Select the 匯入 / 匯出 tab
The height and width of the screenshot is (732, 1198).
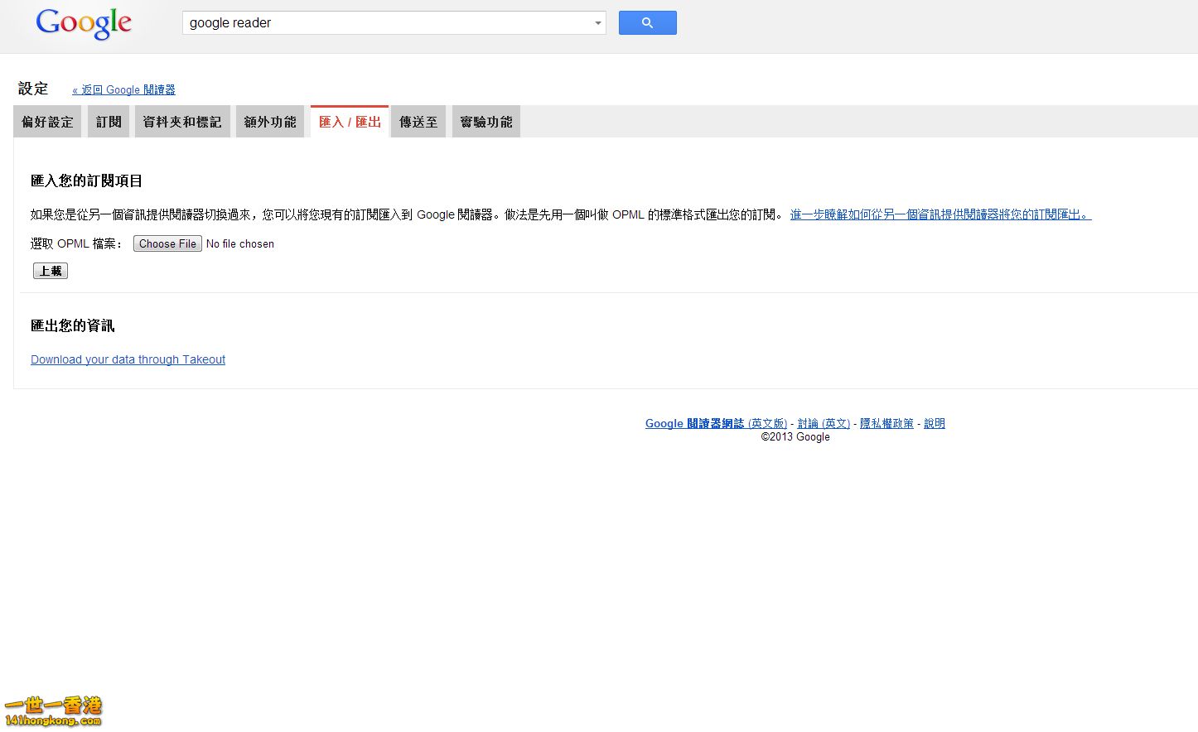point(350,122)
